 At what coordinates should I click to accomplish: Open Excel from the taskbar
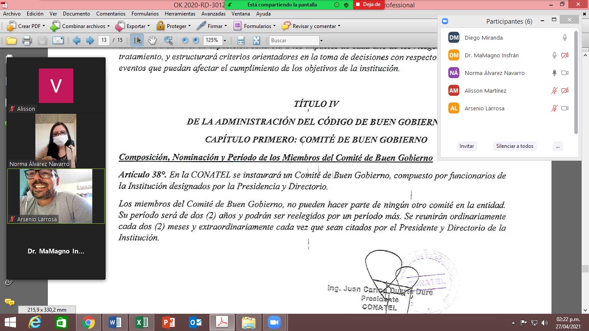[142, 322]
